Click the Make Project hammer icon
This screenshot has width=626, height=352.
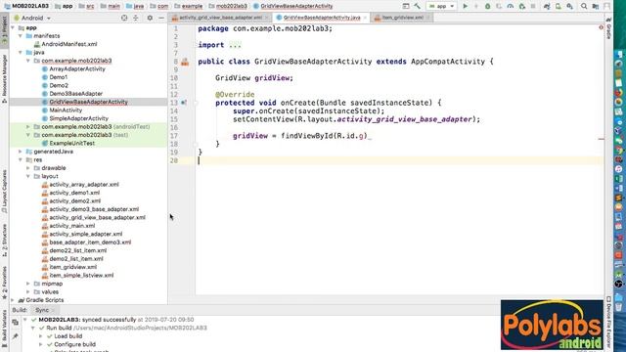click(418, 6)
